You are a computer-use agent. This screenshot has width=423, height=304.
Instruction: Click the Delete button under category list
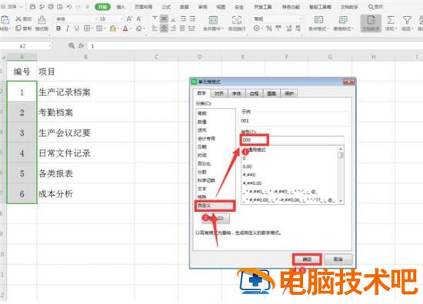coord(216,218)
